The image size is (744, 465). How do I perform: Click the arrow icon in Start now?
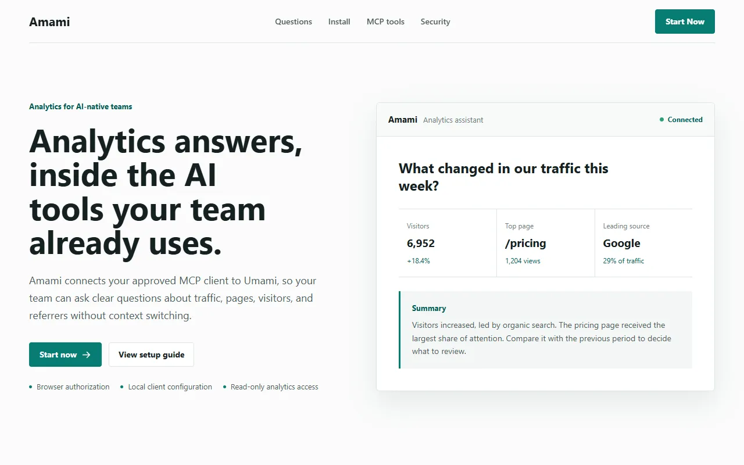click(87, 355)
